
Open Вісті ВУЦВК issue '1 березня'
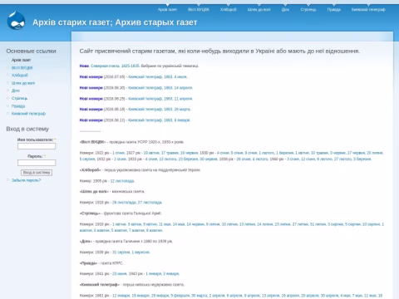(284, 153)
